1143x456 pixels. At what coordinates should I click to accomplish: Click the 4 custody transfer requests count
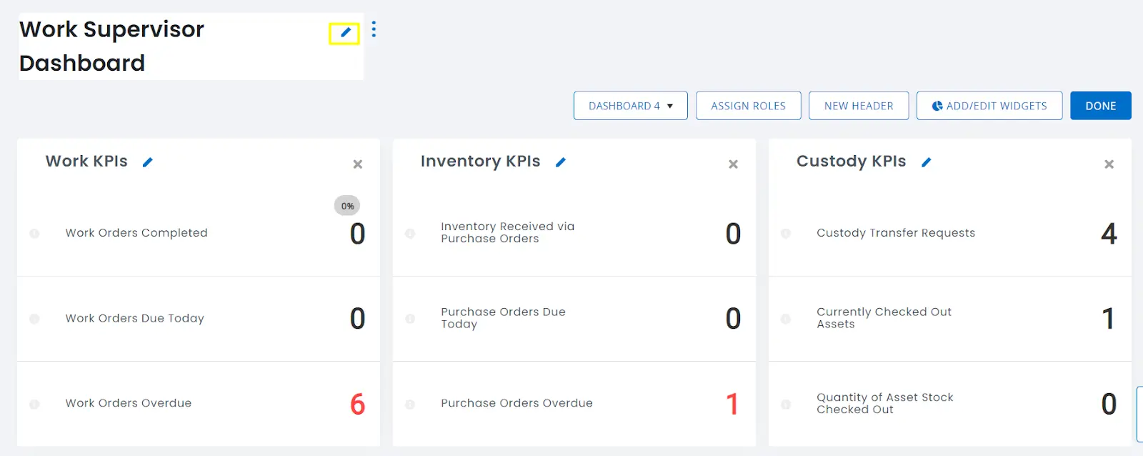(1109, 234)
